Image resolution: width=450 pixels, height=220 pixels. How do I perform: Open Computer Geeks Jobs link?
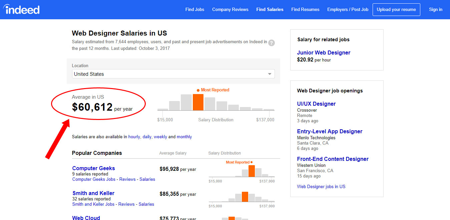[x=94, y=179]
